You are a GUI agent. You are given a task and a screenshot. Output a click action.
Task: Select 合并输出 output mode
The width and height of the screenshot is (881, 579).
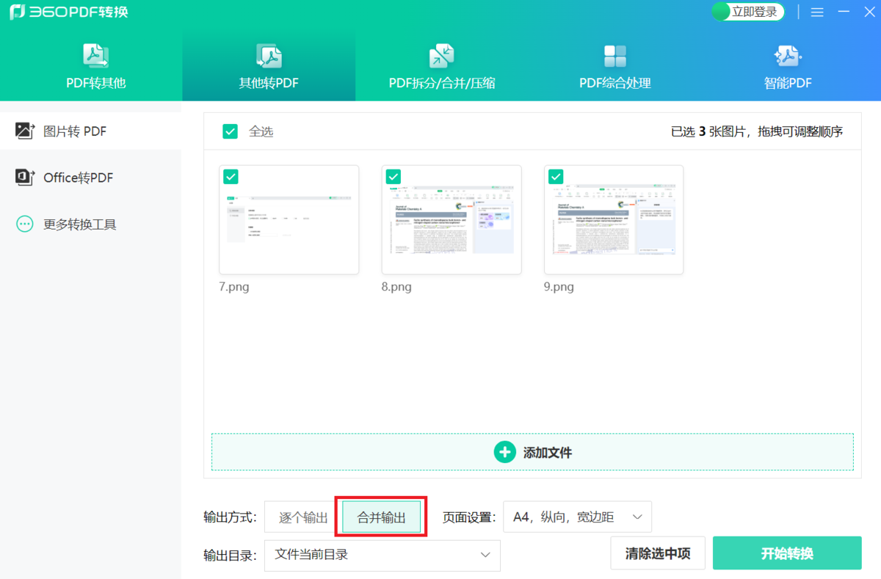click(382, 517)
